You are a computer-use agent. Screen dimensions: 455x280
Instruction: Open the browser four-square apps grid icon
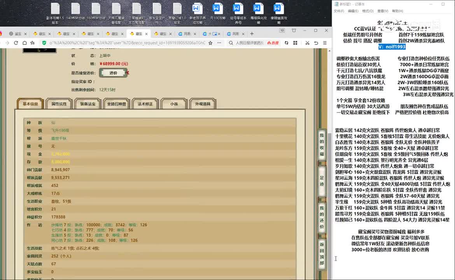pos(295,43)
